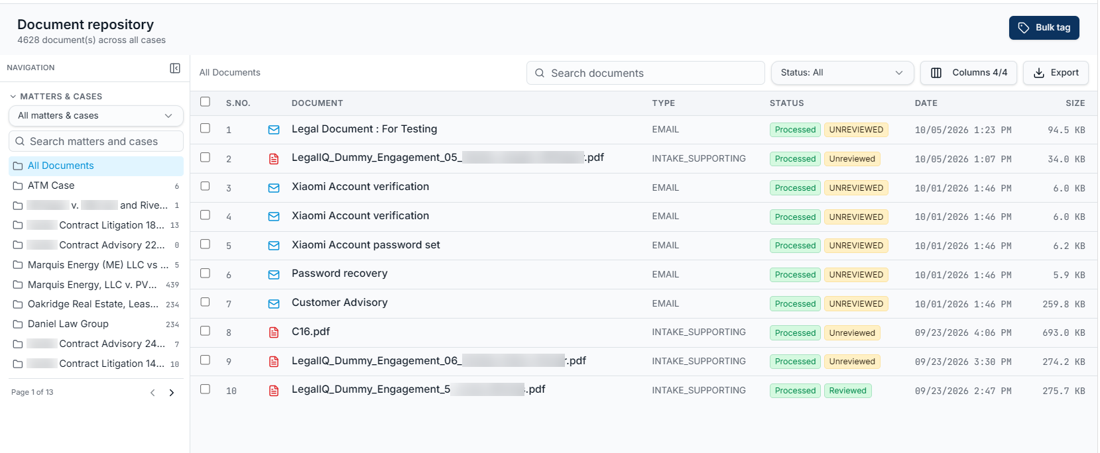Click the PDF icon for LegalIQ_Dummy_Engagement_5 row

coord(274,391)
